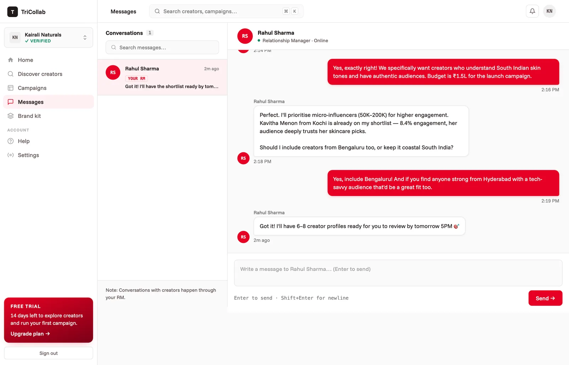Click Rahul Sharma's RS avatar in the conversation list
The height and width of the screenshot is (365, 569).
(x=113, y=72)
